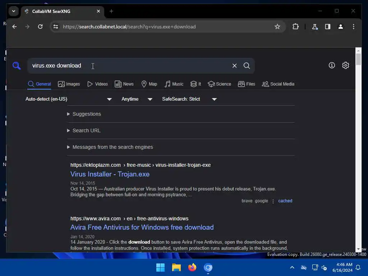Open File Explorer from the taskbar
Screen dimensions: 368x276
176,267
